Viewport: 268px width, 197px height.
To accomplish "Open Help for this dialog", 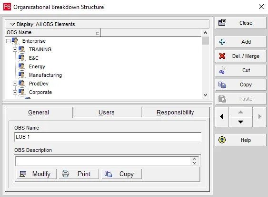I will click(x=241, y=140).
